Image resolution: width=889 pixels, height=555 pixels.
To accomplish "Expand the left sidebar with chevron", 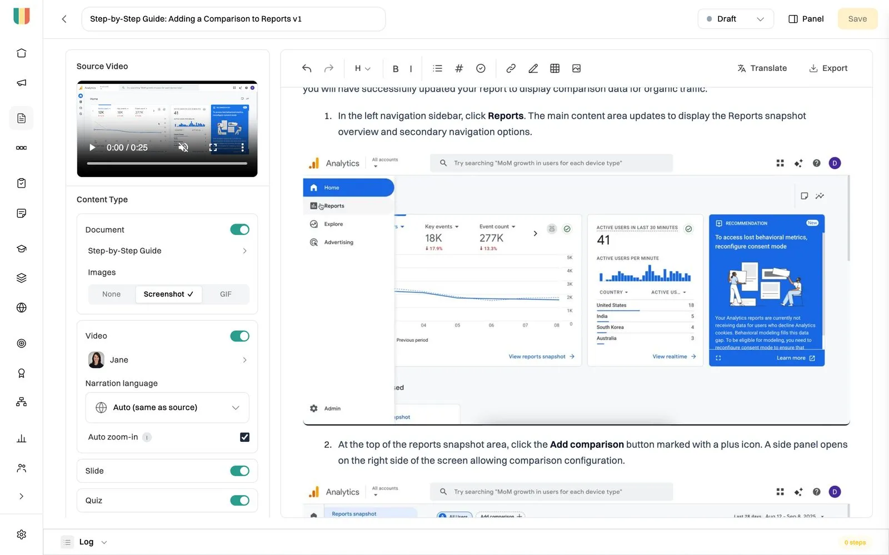I will pos(21,496).
